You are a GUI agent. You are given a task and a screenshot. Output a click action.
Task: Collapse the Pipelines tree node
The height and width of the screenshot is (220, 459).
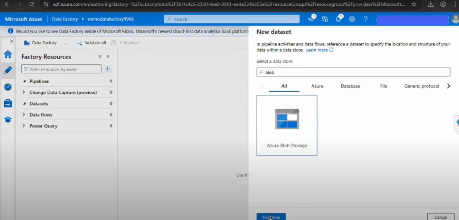click(x=24, y=81)
